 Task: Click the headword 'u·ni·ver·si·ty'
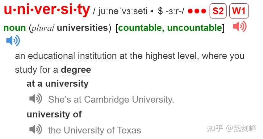click(x=47, y=10)
